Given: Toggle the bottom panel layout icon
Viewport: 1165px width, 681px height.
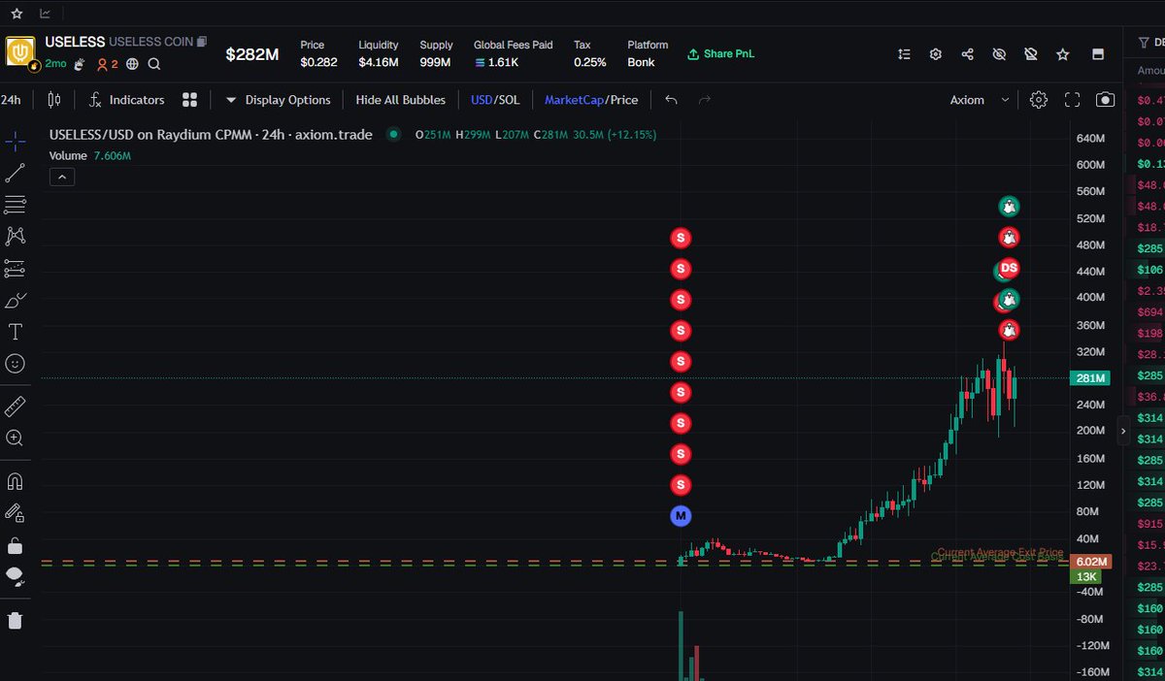Looking at the screenshot, I should (x=1098, y=54).
